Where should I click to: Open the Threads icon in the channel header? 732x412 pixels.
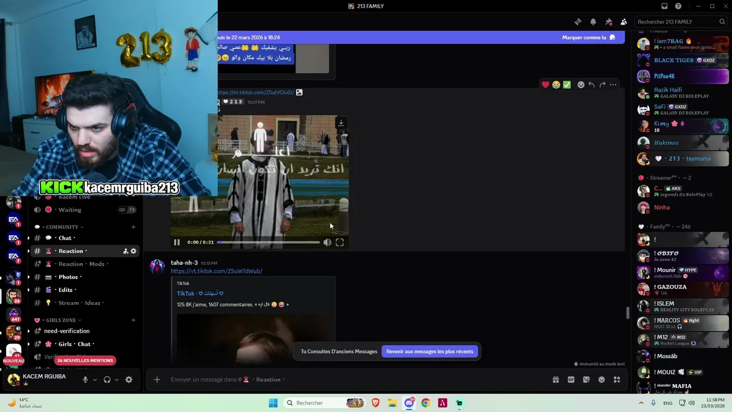[x=578, y=22]
